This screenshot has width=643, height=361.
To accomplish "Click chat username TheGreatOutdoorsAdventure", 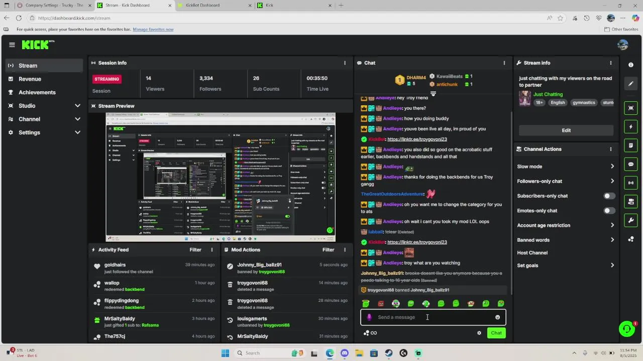I will pyautogui.click(x=392, y=194).
